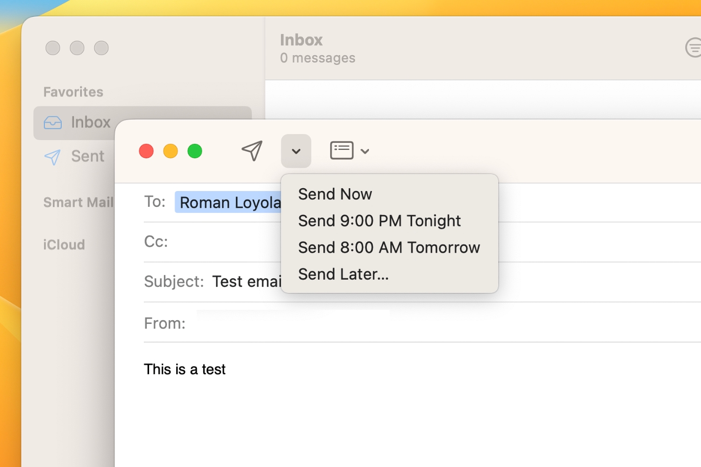
Task: Click the Sent mailbox paper plane icon
Action: tap(52, 157)
